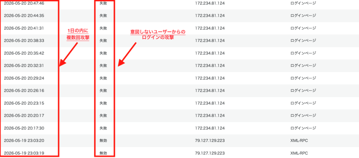Click ログインページ in the 20:44:35 row
This screenshot has width=359, height=158.
pos(303,16)
